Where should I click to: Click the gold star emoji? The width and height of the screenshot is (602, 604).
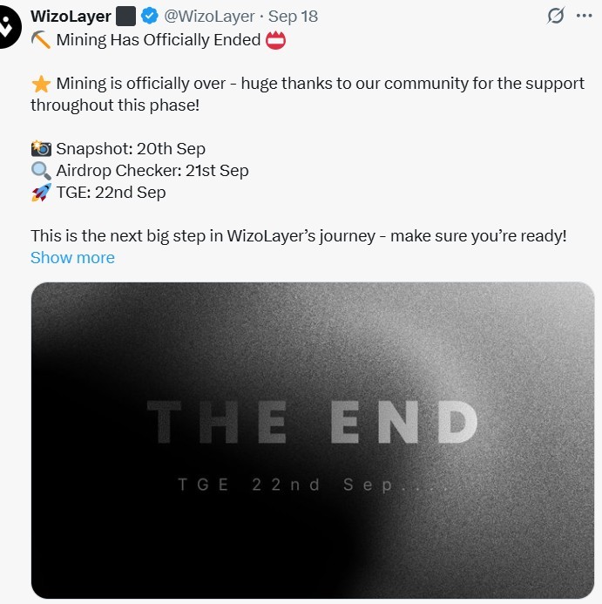41,84
